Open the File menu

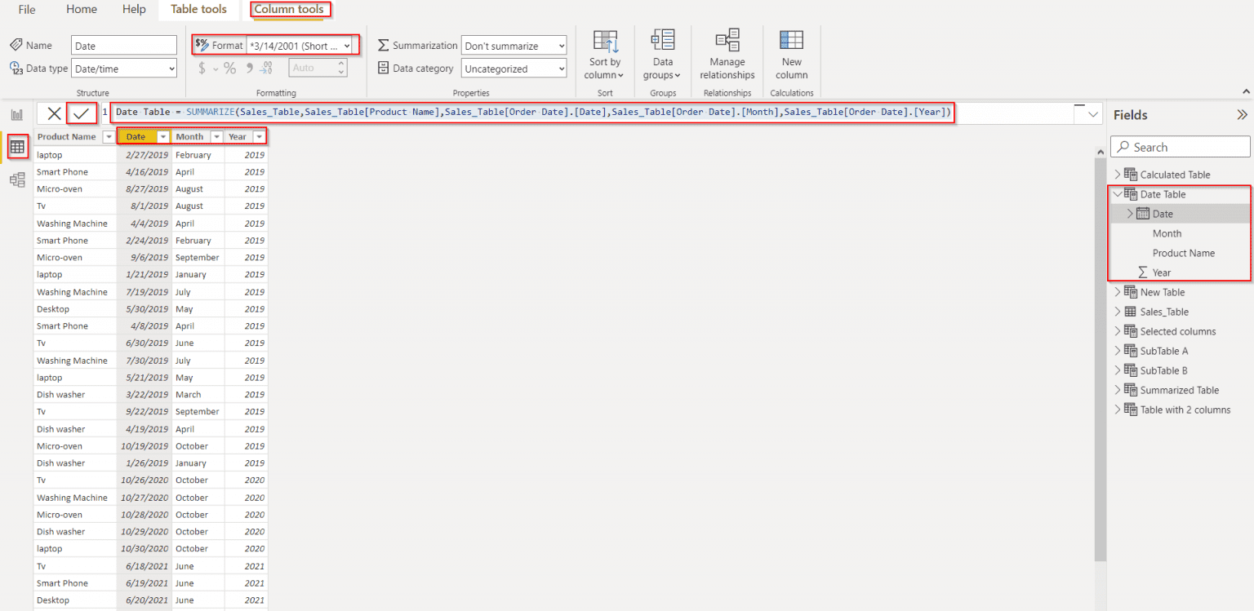point(26,9)
